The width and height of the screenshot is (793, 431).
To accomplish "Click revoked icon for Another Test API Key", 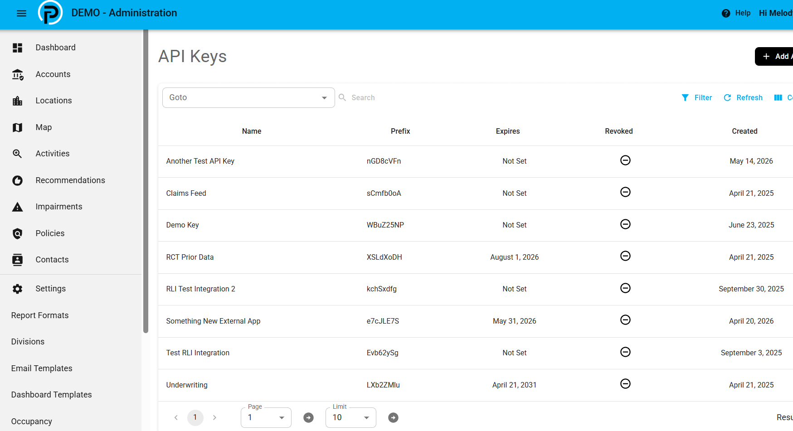I will pos(625,160).
